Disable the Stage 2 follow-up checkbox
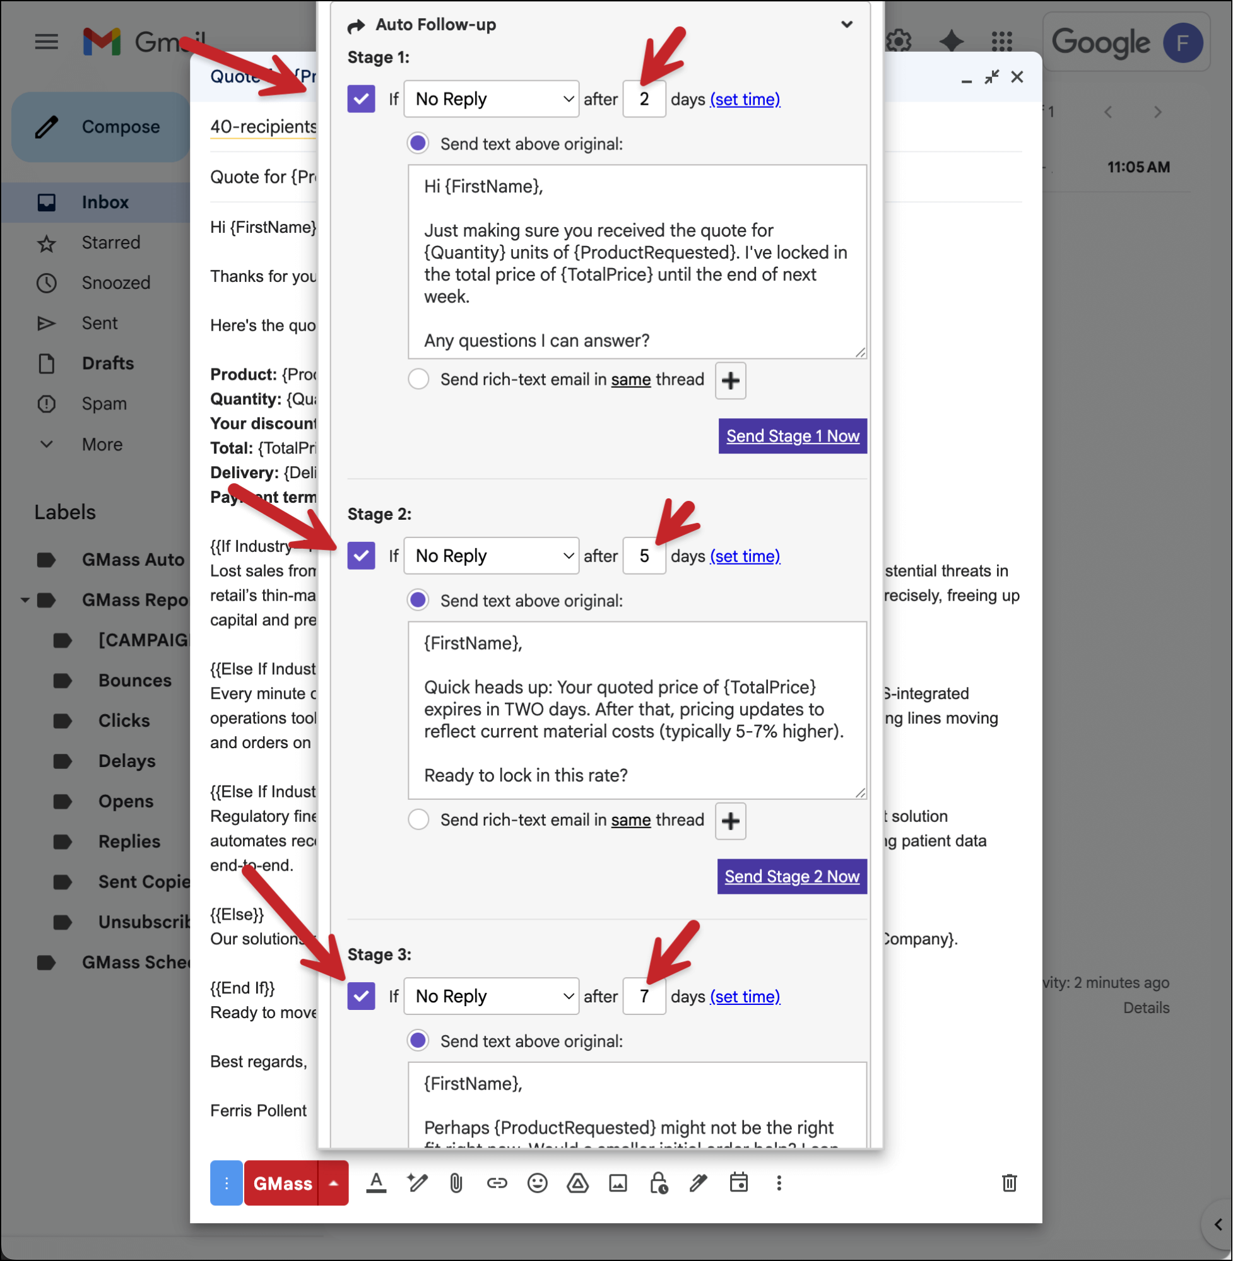1233x1261 pixels. click(x=361, y=555)
